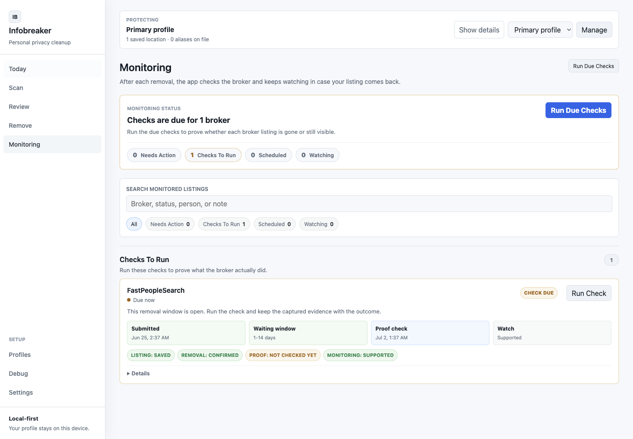Open the Primary profile dropdown
This screenshot has width=633, height=439.
click(x=540, y=30)
